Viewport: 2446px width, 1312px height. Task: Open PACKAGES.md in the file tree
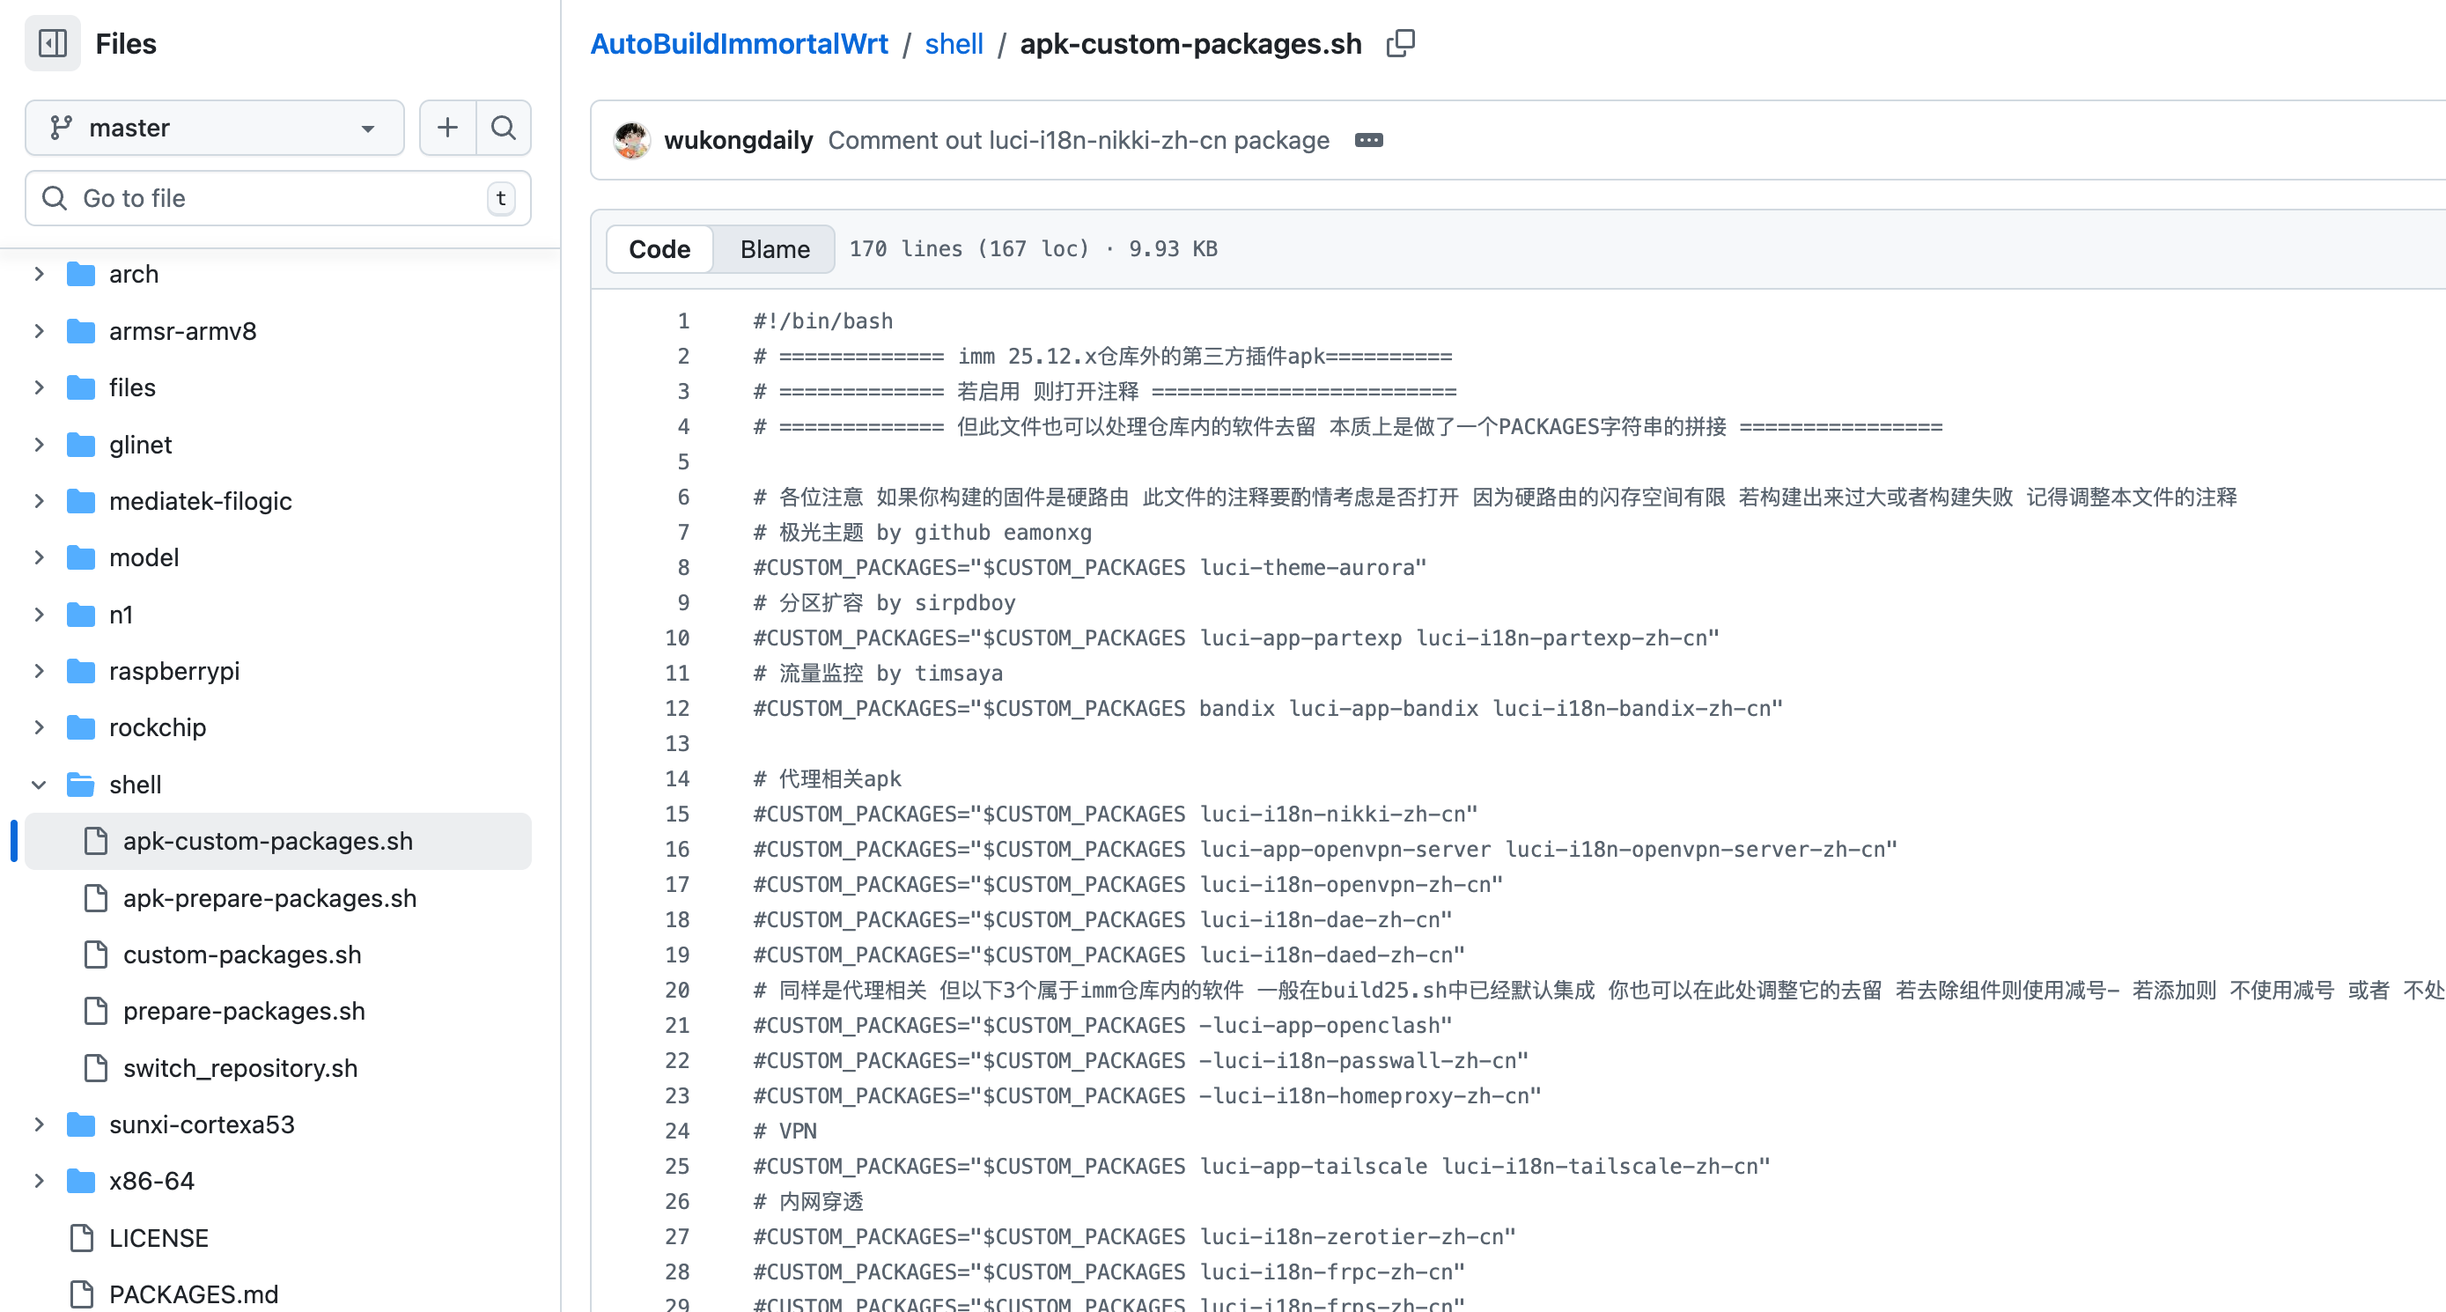[193, 1294]
